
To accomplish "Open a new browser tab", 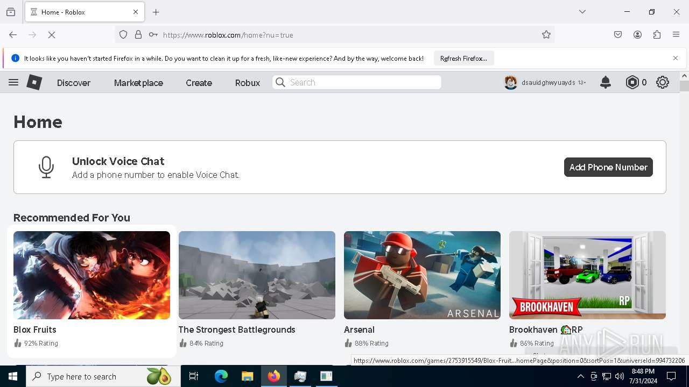I will pos(156,12).
